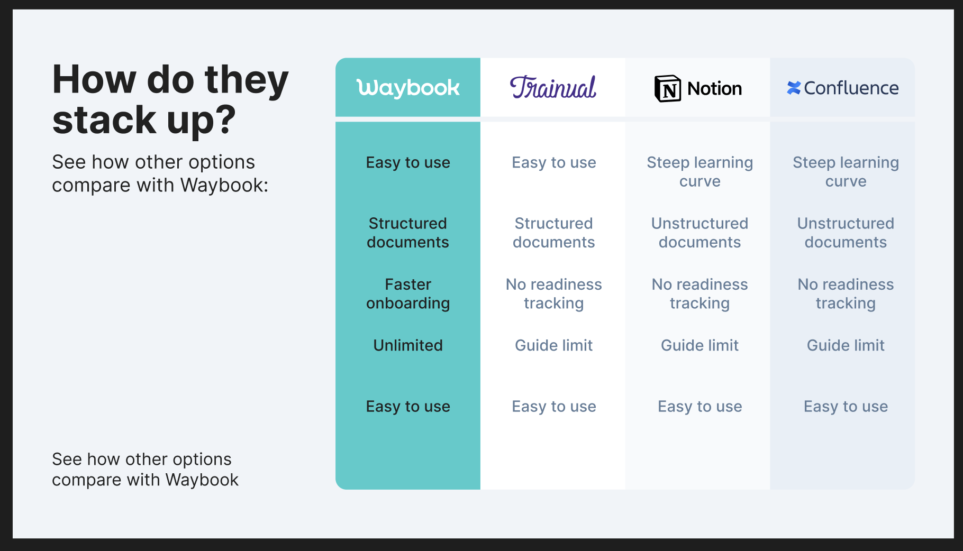Screen dimensions: 963x551
Task: Select the "Guide limit" cell under Notion
Action: coord(699,345)
